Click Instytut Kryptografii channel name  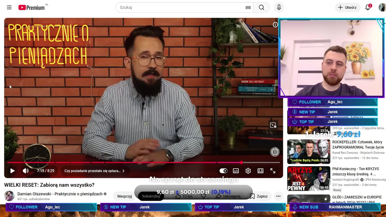pos(346,180)
